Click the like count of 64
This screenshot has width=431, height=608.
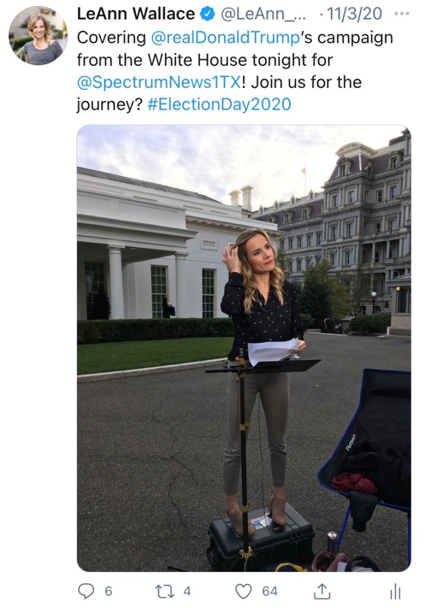click(270, 591)
